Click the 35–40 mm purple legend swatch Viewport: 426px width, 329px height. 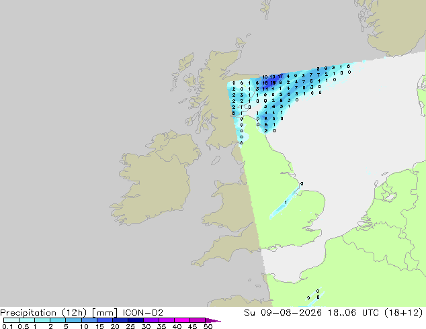click(x=166, y=320)
